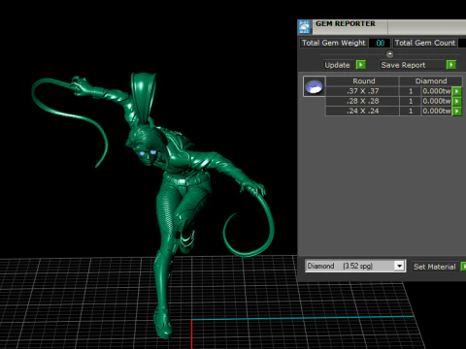Image resolution: width=466 pixels, height=349 pixels.
Task: Click the GEM REPORTER title text
Action: [346, 23]
